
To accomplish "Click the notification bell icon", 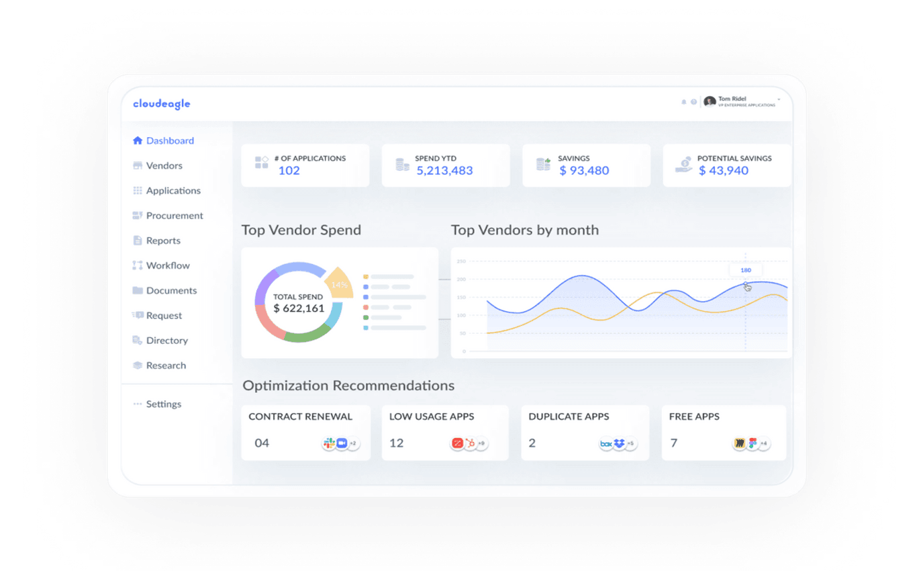I will pyautogui.click(x=684, y=102).
